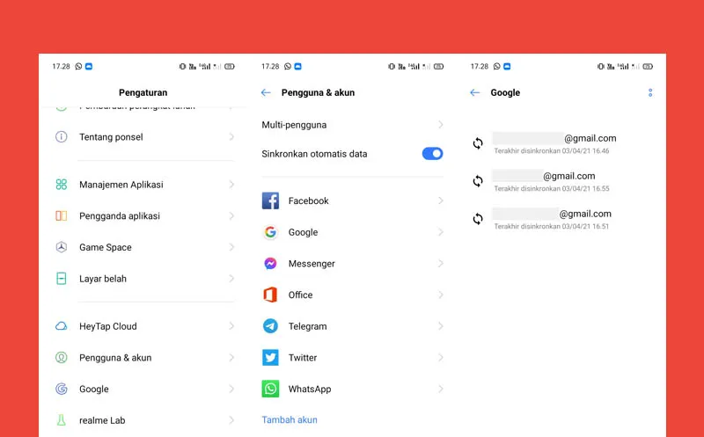This screenshot has width=704, height=437.
Task: Open Game Space chevron arrow
Action: (231, 248)
